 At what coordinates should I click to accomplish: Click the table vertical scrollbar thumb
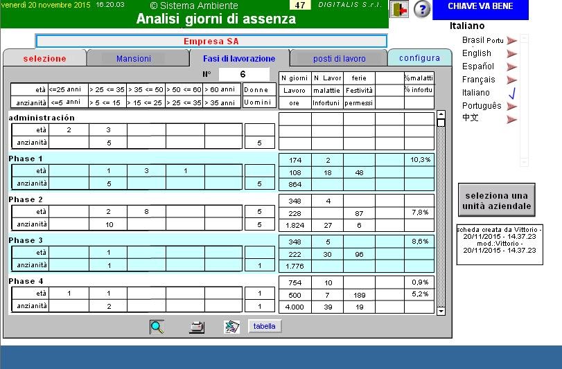pos(441,123)
